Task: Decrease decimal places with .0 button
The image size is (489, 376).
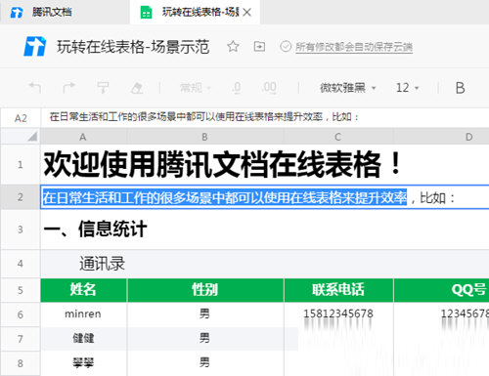Action: click(x=237, y=88)
